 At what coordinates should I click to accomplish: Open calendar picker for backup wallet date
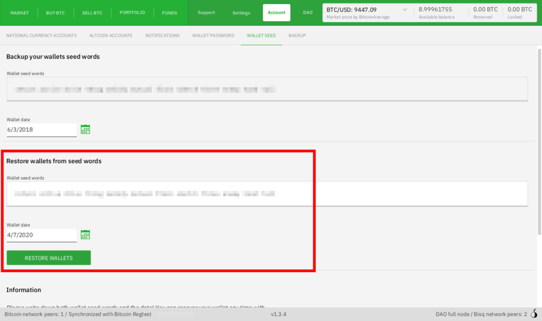pyautogui.click(x=85, y=129)
